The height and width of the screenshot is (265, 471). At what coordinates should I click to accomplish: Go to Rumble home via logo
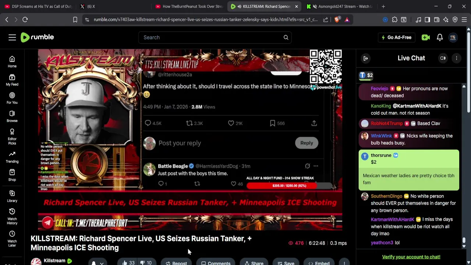pyautogui.click(x=37, y=37)
